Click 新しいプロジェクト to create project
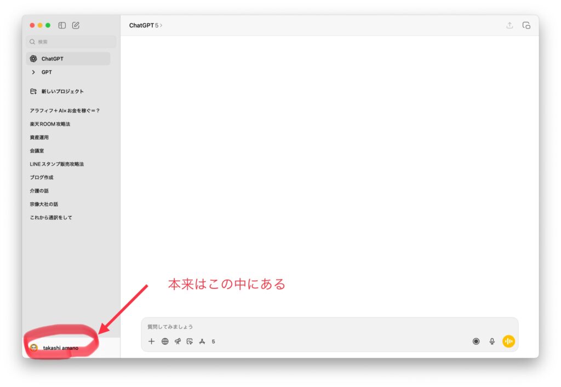 pos(62,92)
